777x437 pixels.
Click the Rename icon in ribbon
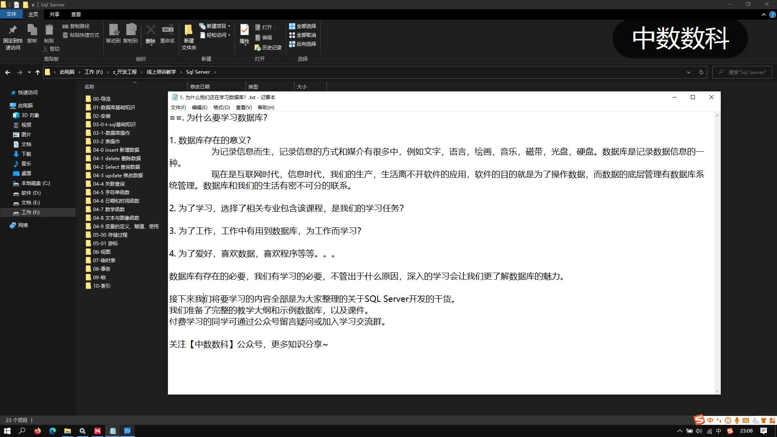pyautogui.click(x=168, y=30)
